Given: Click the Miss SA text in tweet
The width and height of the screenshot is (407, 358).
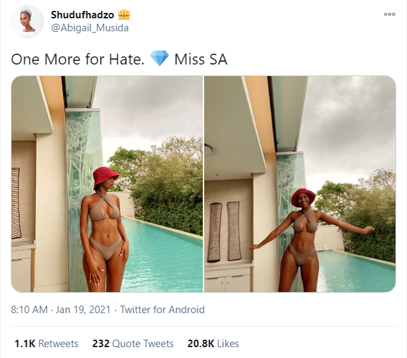Looking at the screenshot, I should (201, 59).
